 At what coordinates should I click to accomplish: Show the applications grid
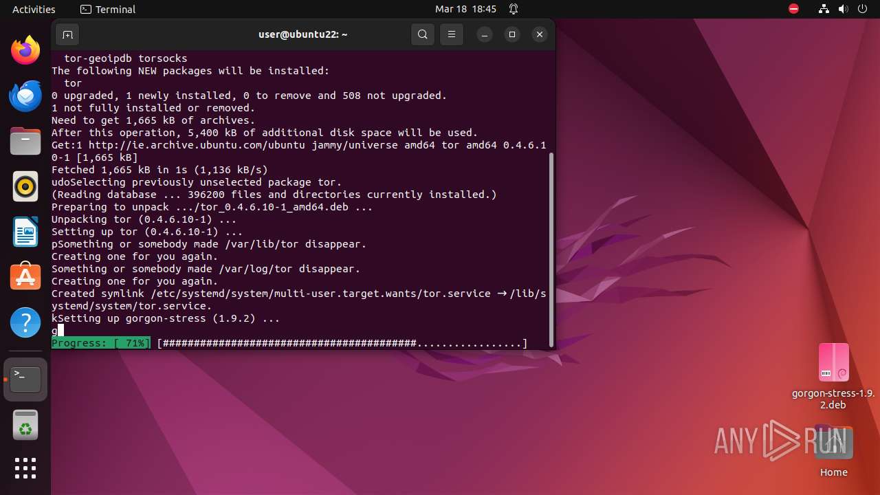coord(25,468)
